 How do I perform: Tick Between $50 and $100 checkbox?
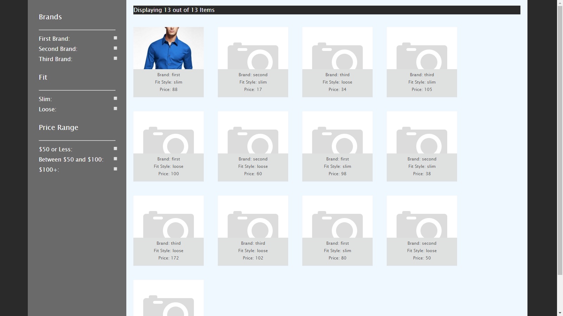coord(115,159)
